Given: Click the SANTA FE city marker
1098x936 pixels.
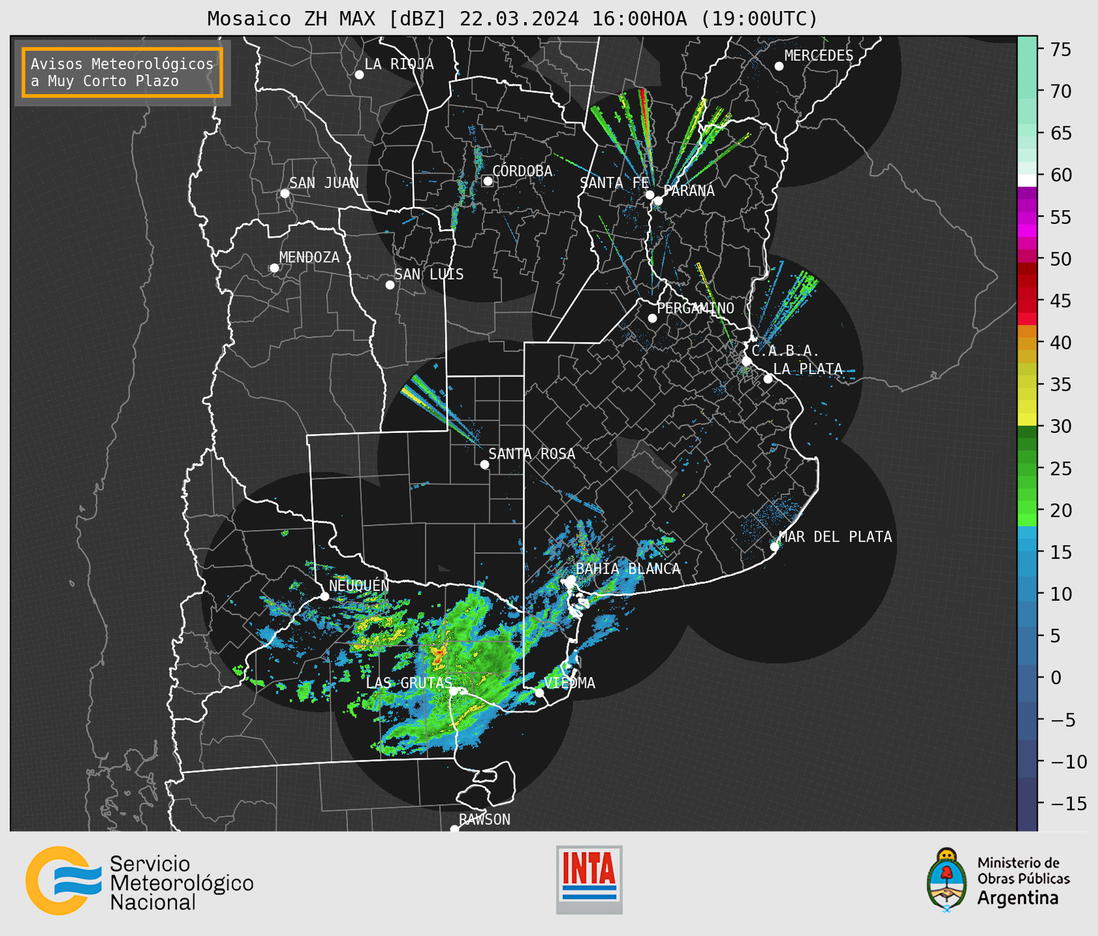Looking at the screenshot, I should click(x=650, y=195).
